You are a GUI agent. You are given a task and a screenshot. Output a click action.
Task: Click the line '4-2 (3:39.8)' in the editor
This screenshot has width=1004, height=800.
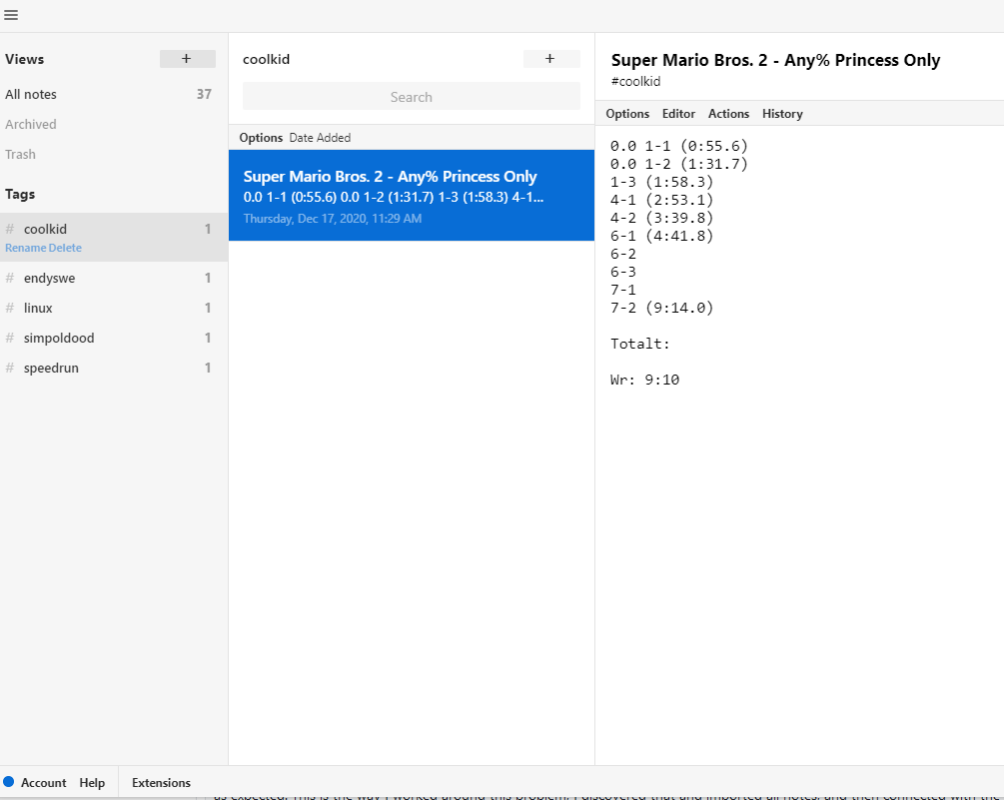(661, 218)
